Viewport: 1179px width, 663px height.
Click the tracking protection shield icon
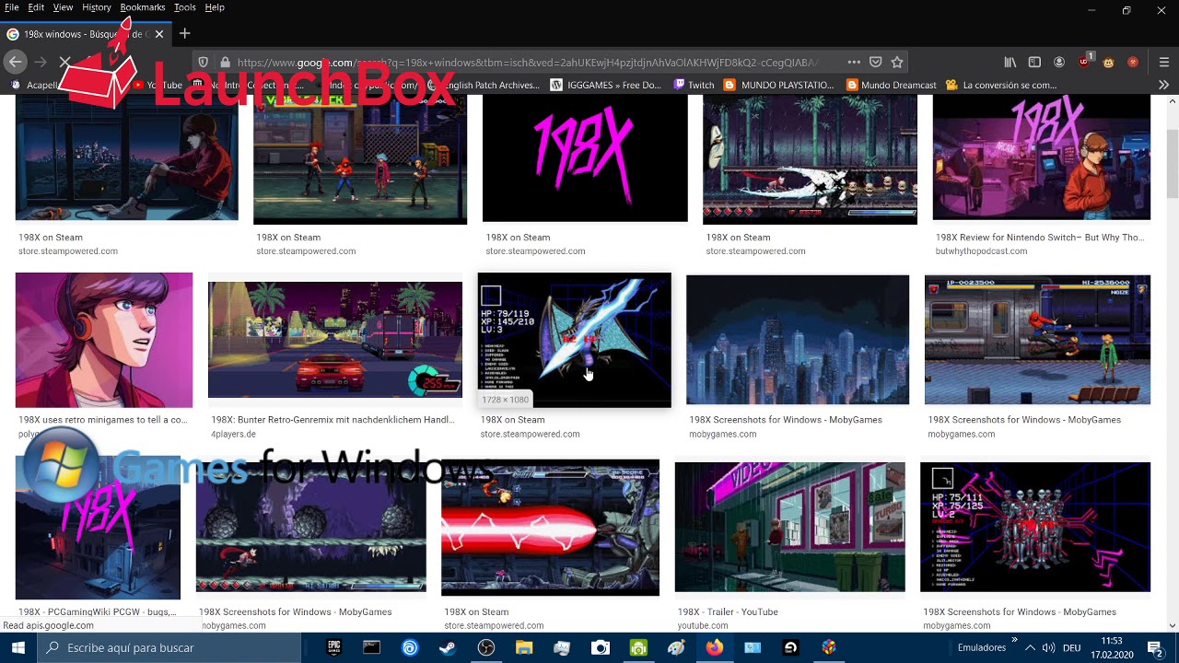pyautogui.click(x=204, y=63)
